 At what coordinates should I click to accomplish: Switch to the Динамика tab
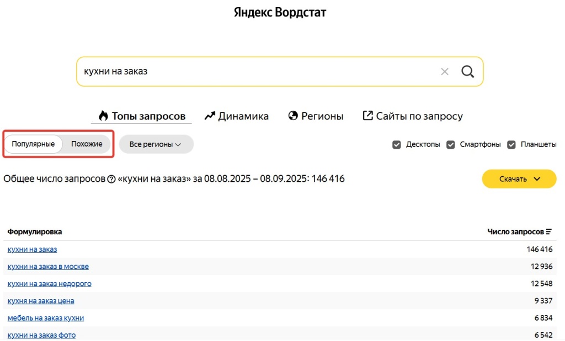coord(236,116)
